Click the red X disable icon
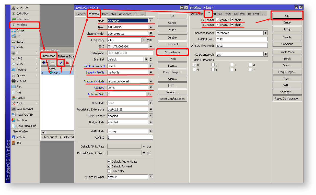 pos(67,63)
